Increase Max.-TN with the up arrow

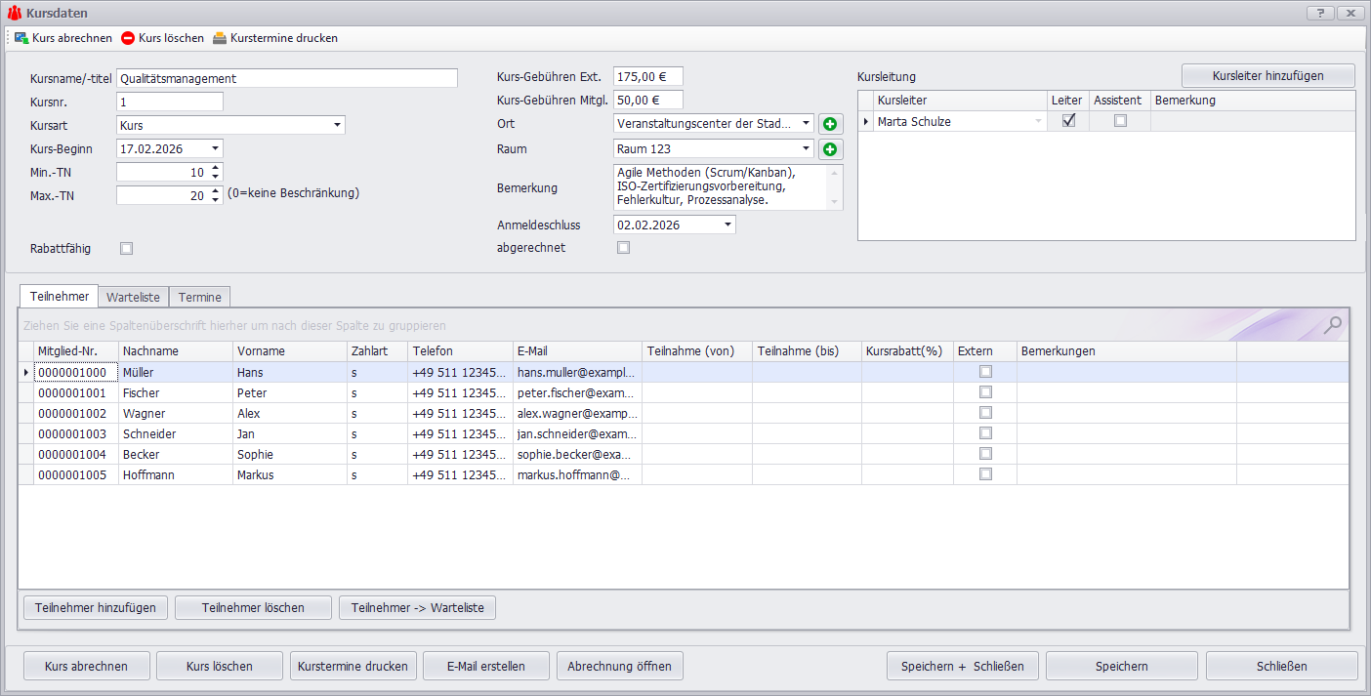click(216, 190)
